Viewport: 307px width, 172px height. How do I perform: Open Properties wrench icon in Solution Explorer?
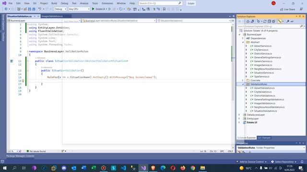(x=288, y=21)
